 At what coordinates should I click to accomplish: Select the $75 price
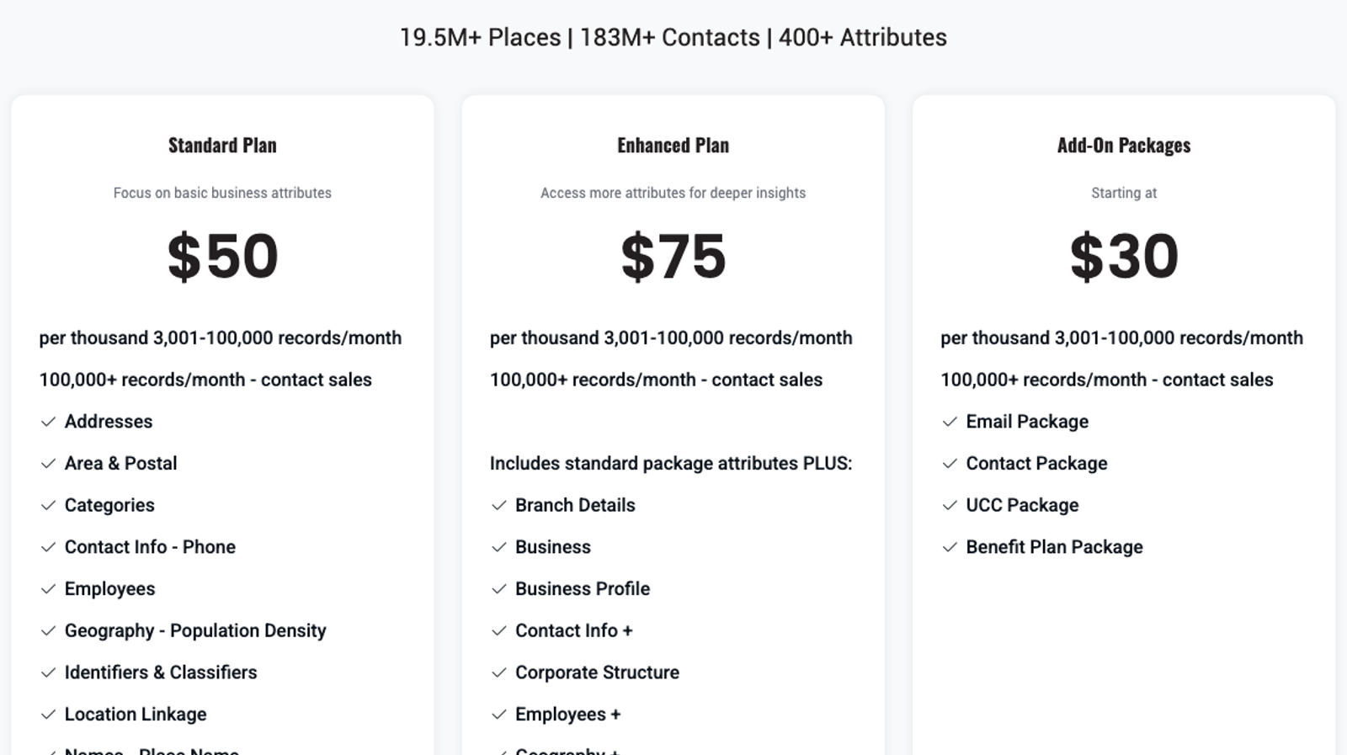pos(673,256)
